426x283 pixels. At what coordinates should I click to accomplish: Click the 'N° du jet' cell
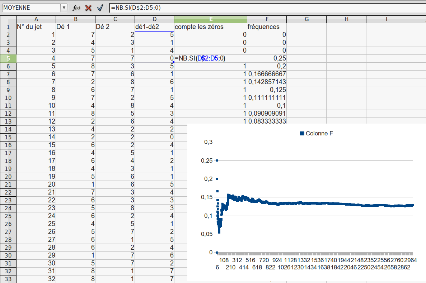point(36,27)
